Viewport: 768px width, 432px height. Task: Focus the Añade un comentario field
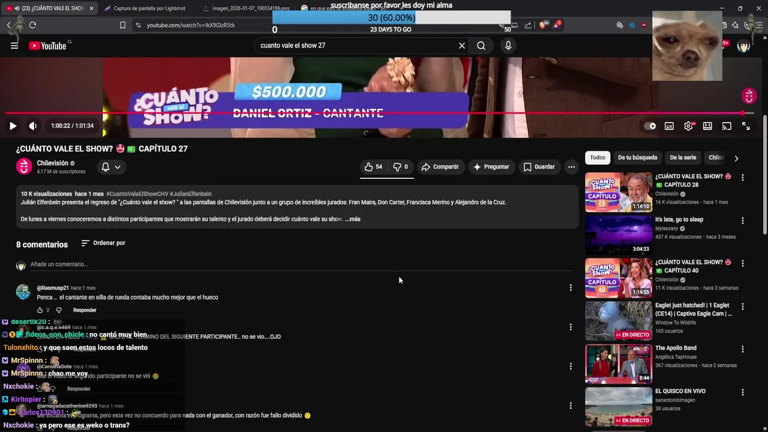[x=301, y=265]
